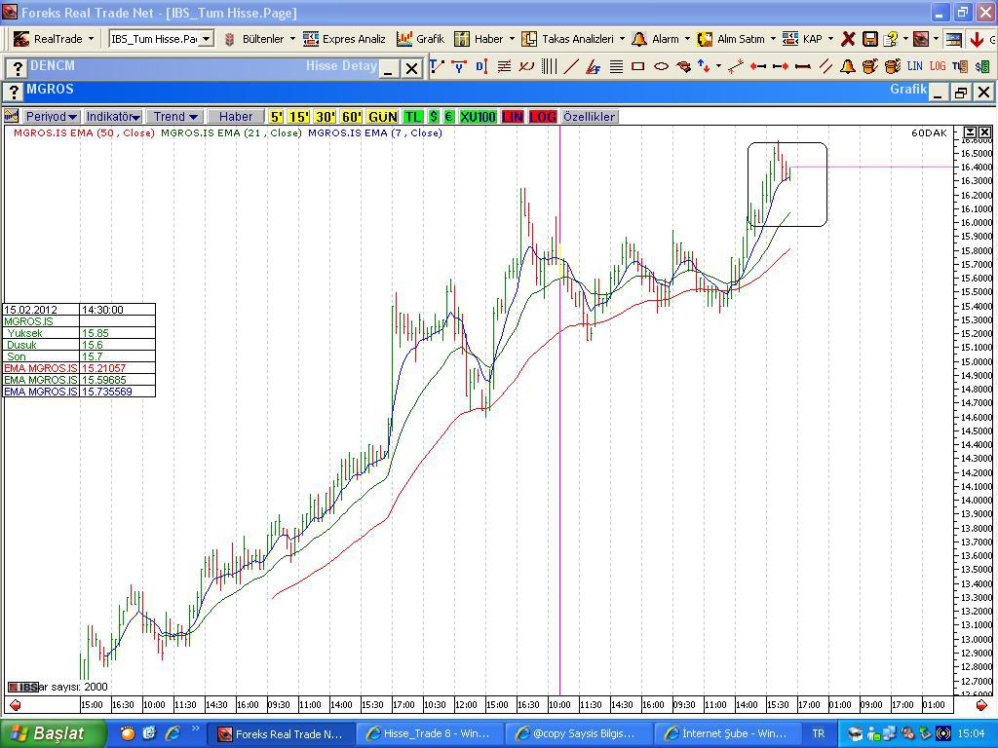Click the alarm bell icon in drawing toolbar
Image resolution: width=998 pixels, height=748 pixels.
point(848,66)
